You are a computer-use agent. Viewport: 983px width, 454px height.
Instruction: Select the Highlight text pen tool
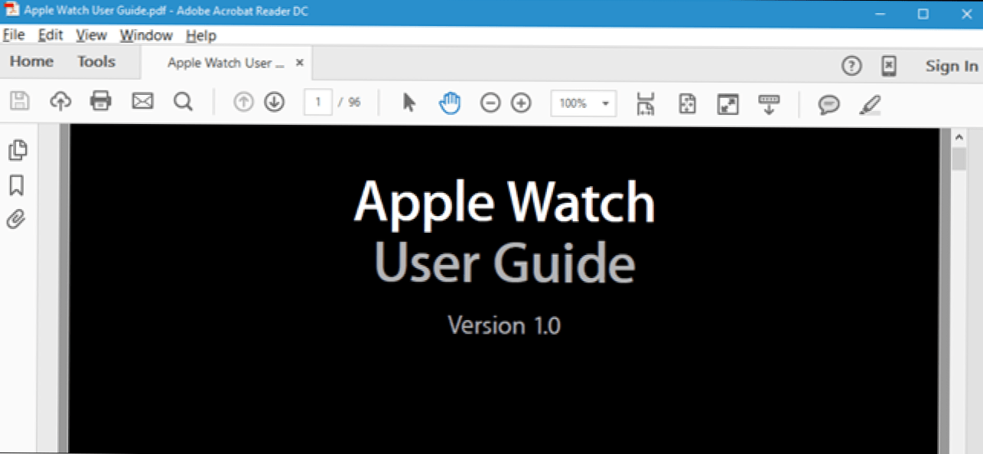(870, 104)
